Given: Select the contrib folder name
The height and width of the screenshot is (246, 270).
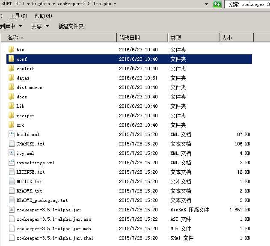Looking at the screenshot, I should coord(26,68).
